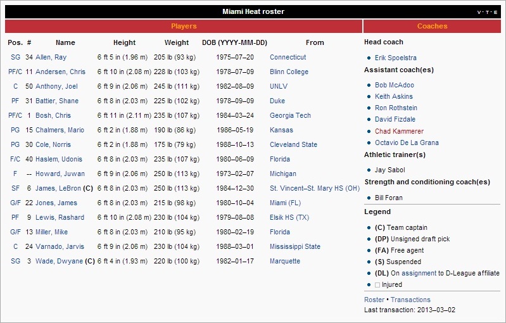Screen dimensions: 506x323
Task: Click the DOB (YYYY-MM-DD) column header
Action: click(x=234, y=42)
